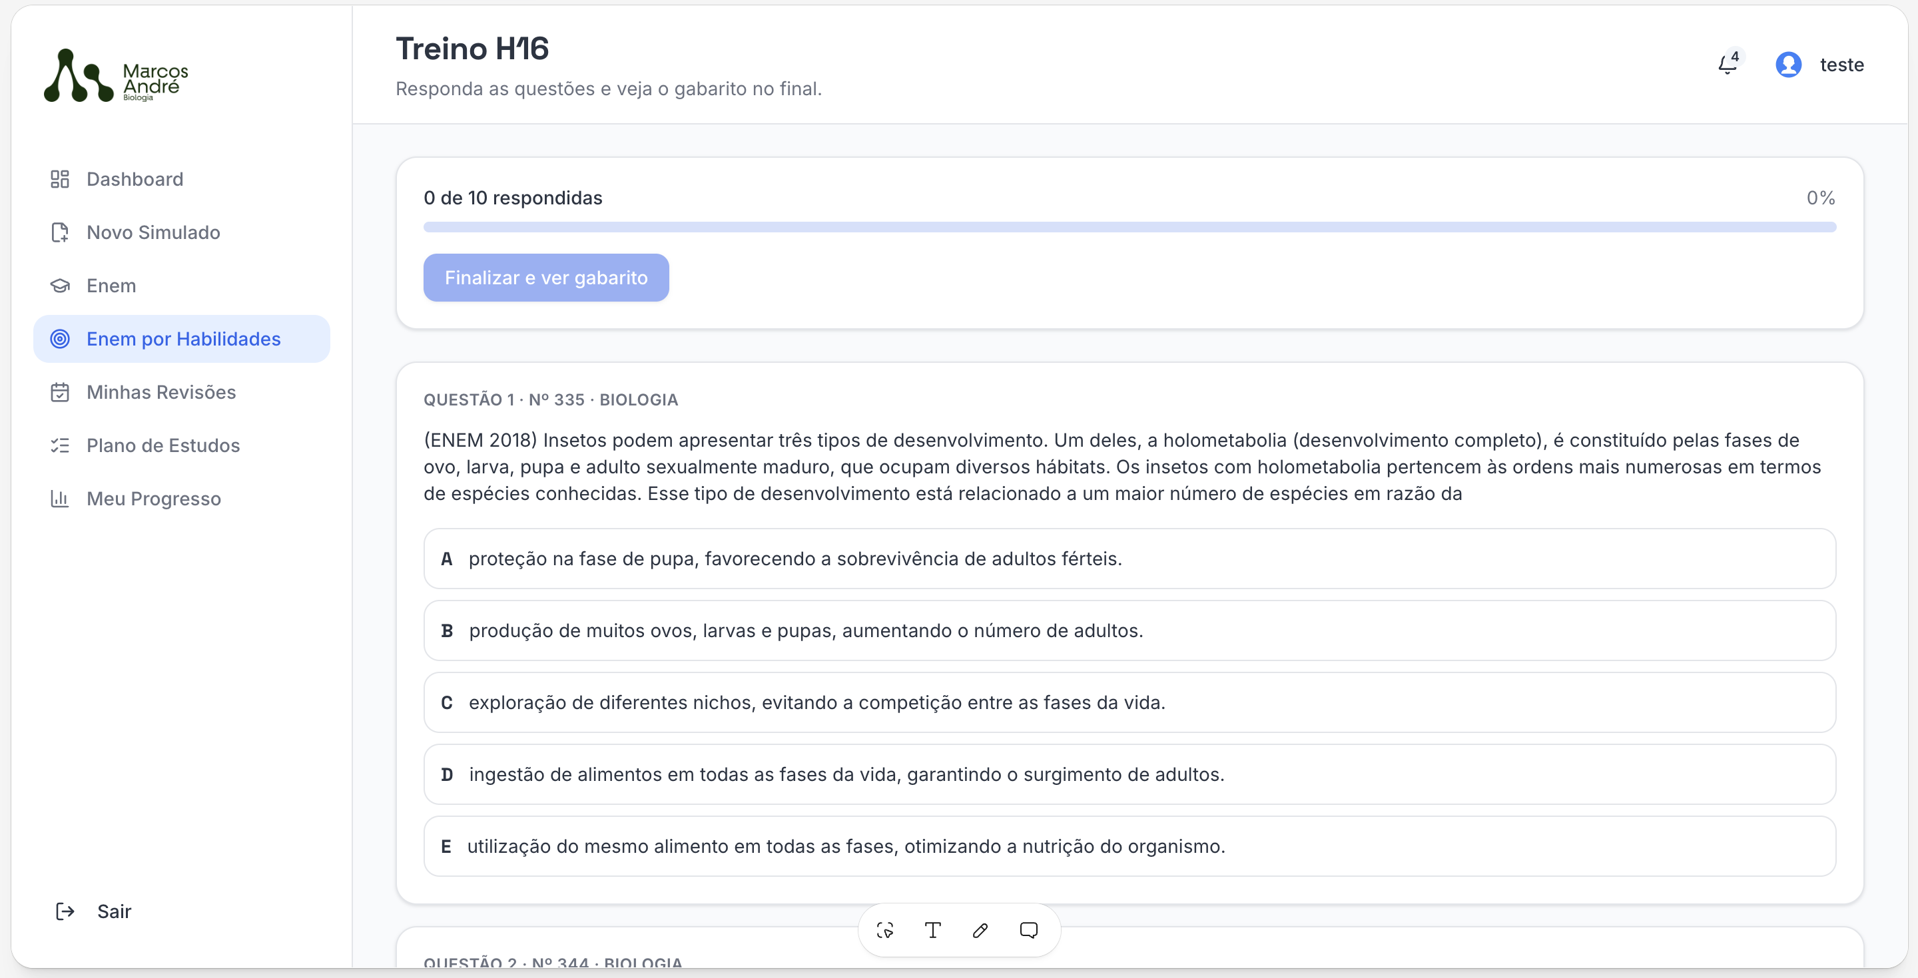Choose answer C exploração de diferentes nichos
This screenshot has width=1918, height=978.
1129,702
